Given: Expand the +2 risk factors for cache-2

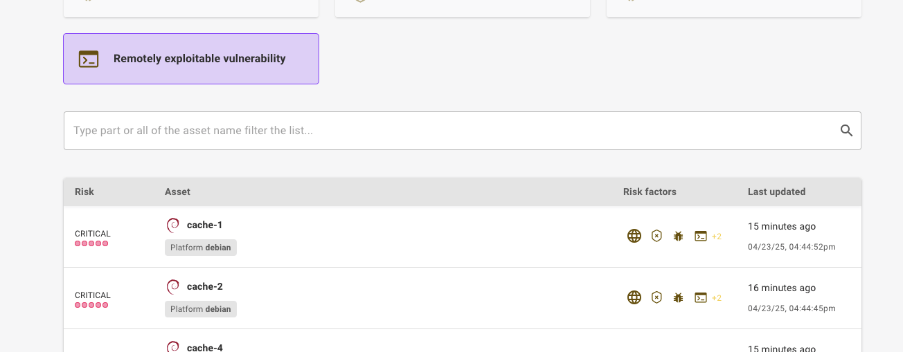Looking at the screenshot, I should click(x=717, y=298).
